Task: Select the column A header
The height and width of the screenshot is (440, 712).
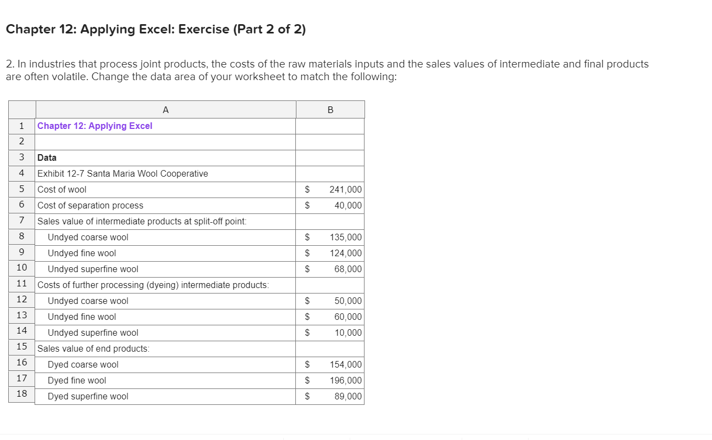Action: [165, 109]
